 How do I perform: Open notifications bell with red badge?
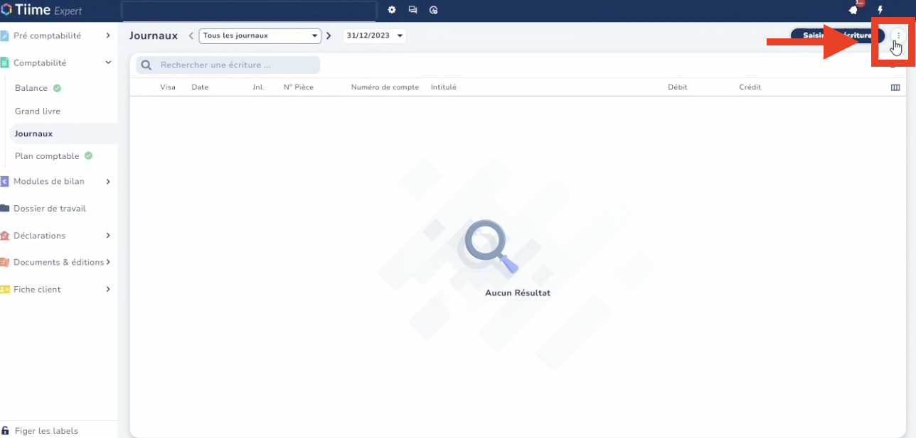tap(853, 9)
